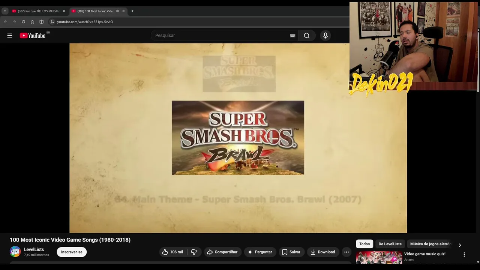Select 'Música de jogos eletrôn' chip

(x=430, y=244)
